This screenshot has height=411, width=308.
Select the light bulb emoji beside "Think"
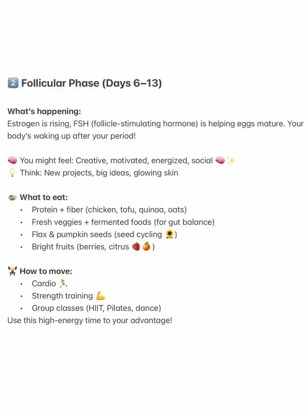point(13,172)
